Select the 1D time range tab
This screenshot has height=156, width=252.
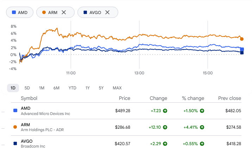point(13,88)
